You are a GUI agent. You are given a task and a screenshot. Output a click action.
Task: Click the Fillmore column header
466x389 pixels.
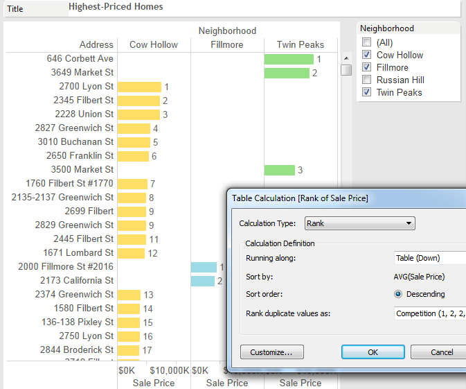pos(227,44)
